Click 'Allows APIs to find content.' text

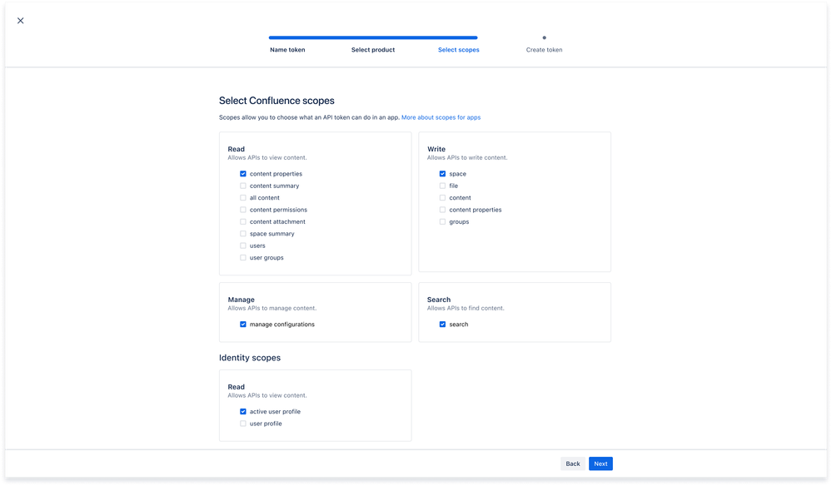[x=466, y=309]
